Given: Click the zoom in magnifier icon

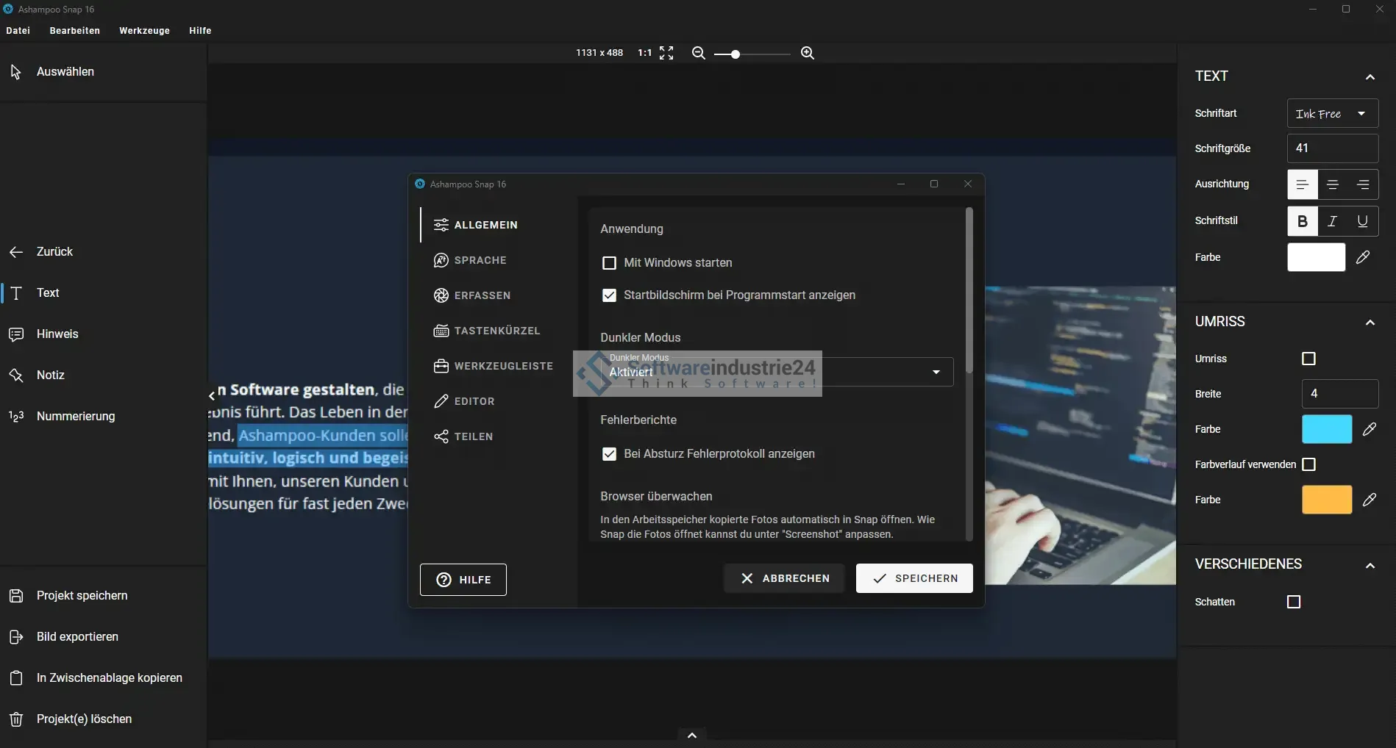Looking at the screenshot, I should (807, 53).
